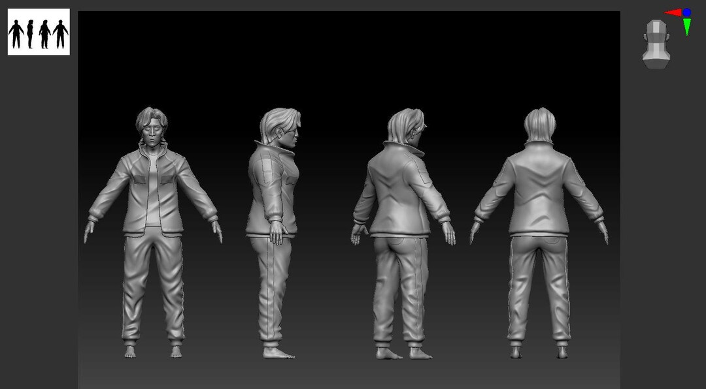
Task: Click the green cone on the axis gizmo
Action: point(686,26)
